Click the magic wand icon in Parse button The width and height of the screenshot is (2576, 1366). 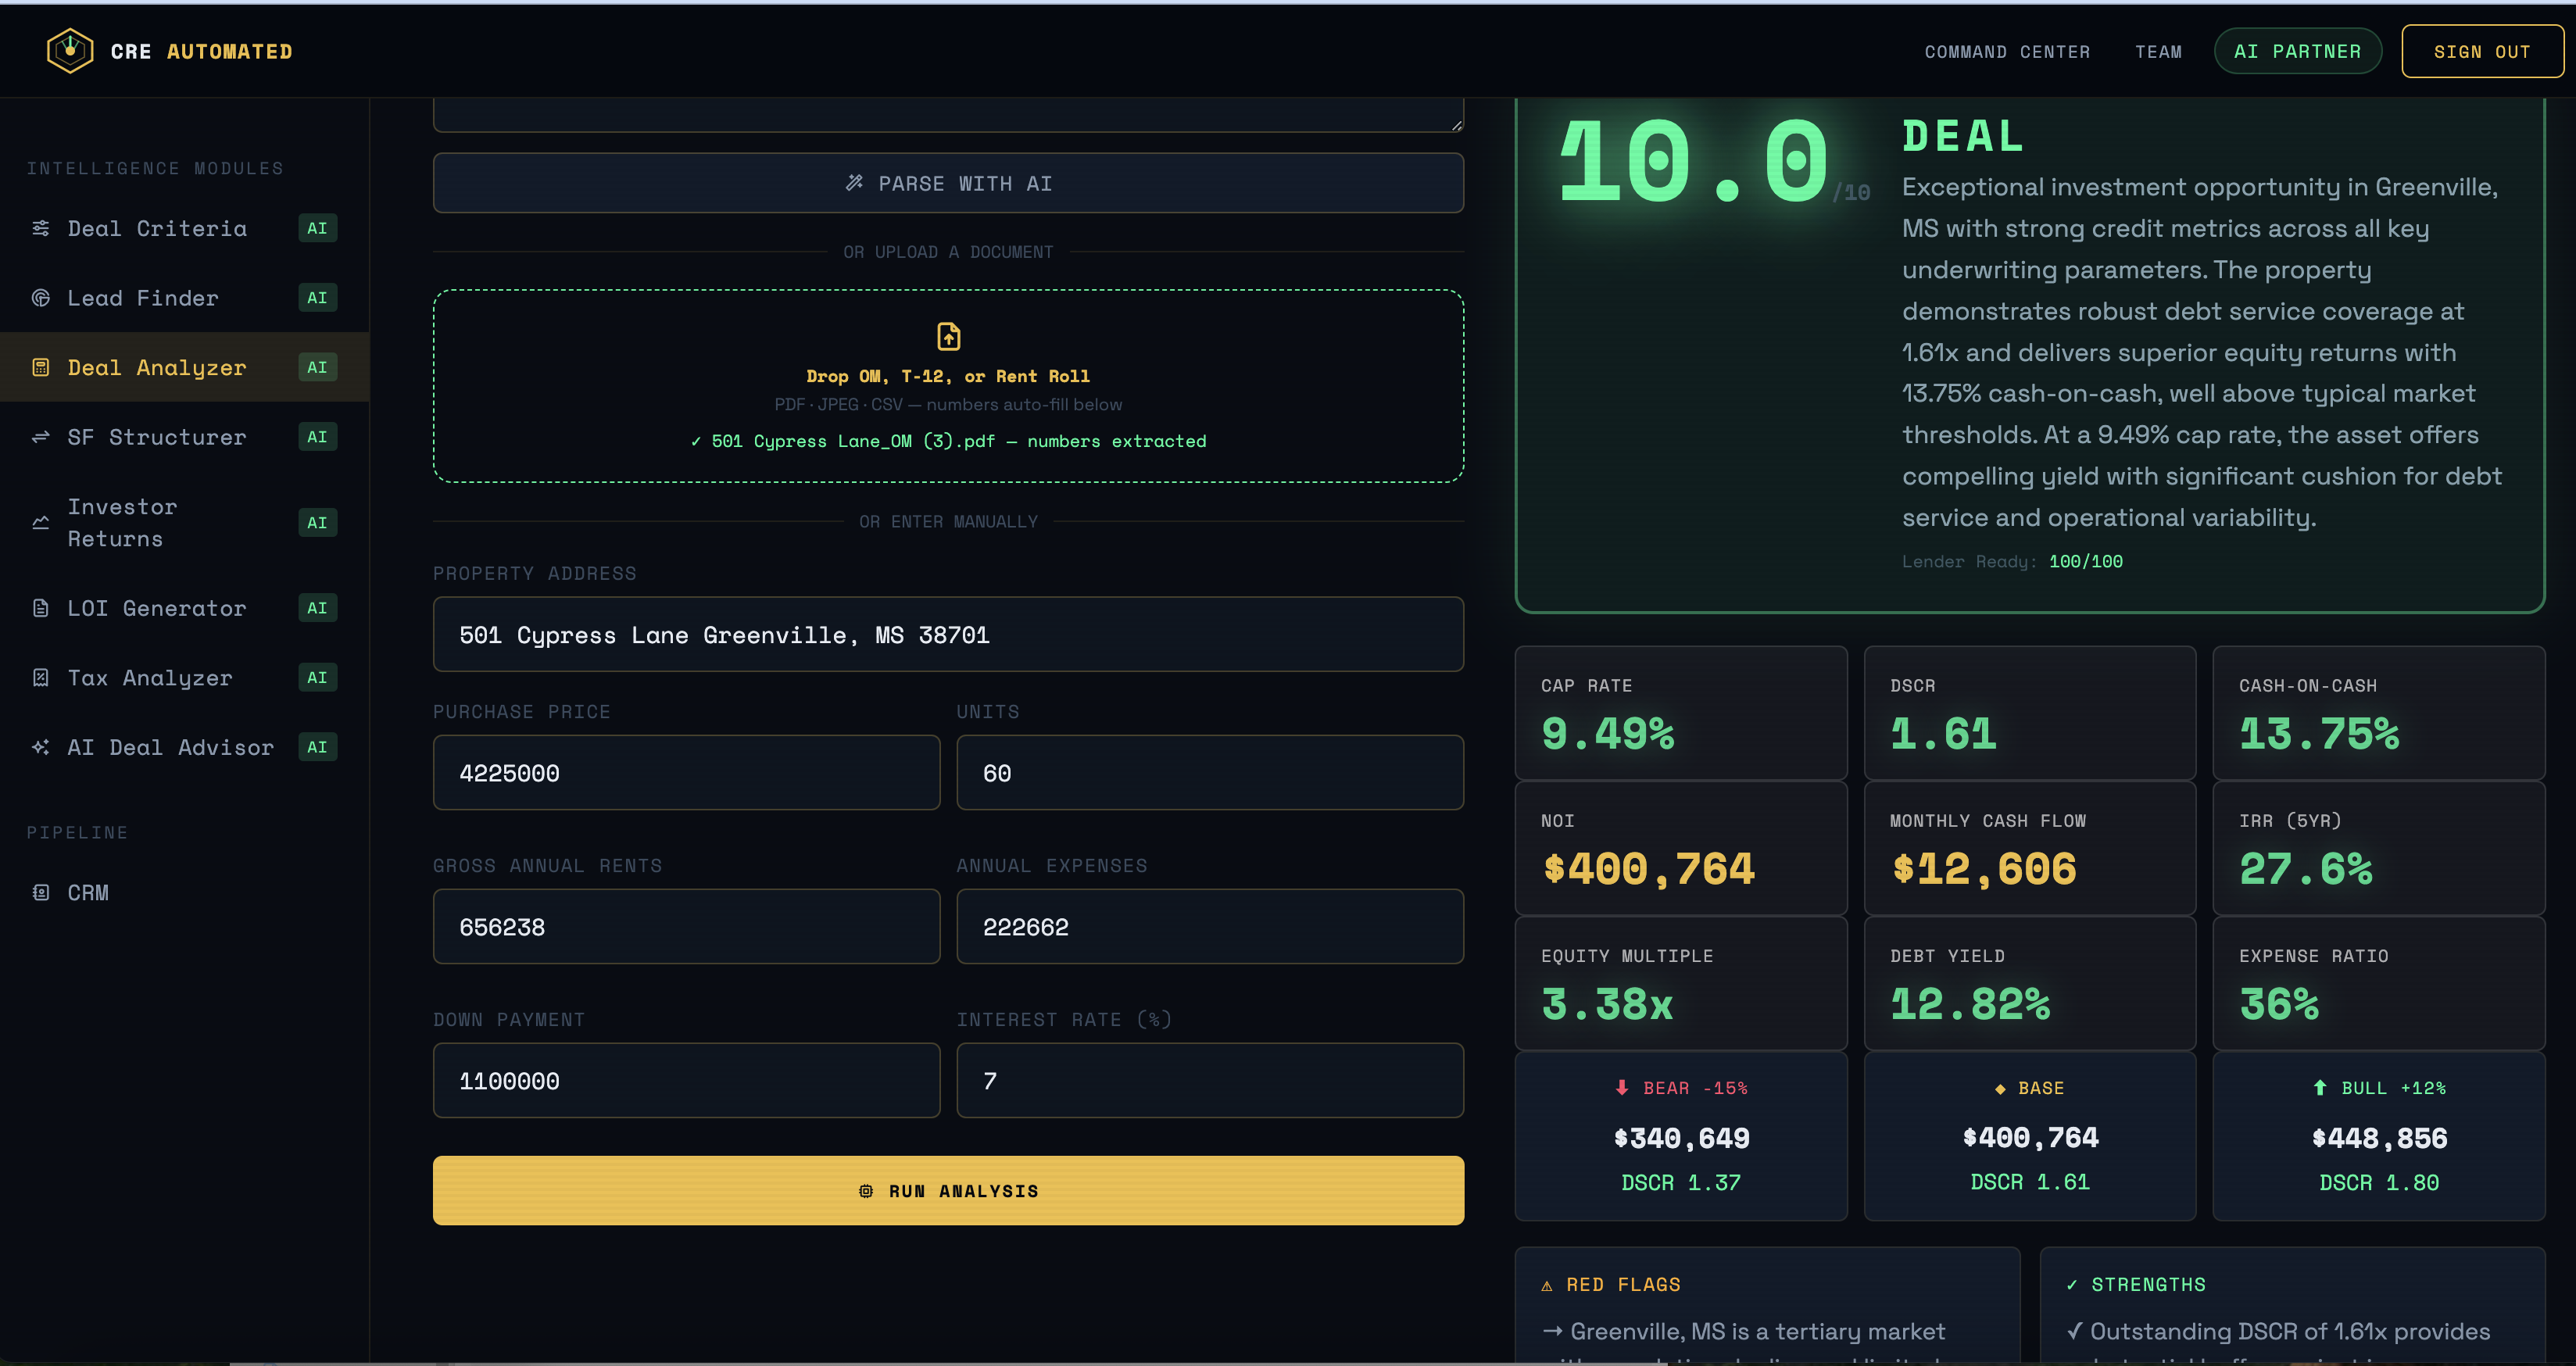[854, 183]
